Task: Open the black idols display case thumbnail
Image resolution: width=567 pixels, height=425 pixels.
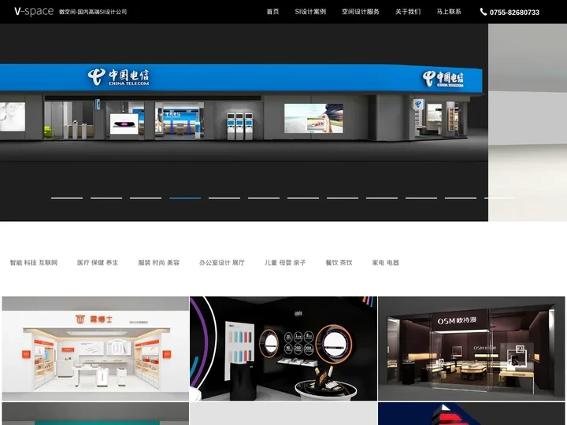Action: pos(283,349)
